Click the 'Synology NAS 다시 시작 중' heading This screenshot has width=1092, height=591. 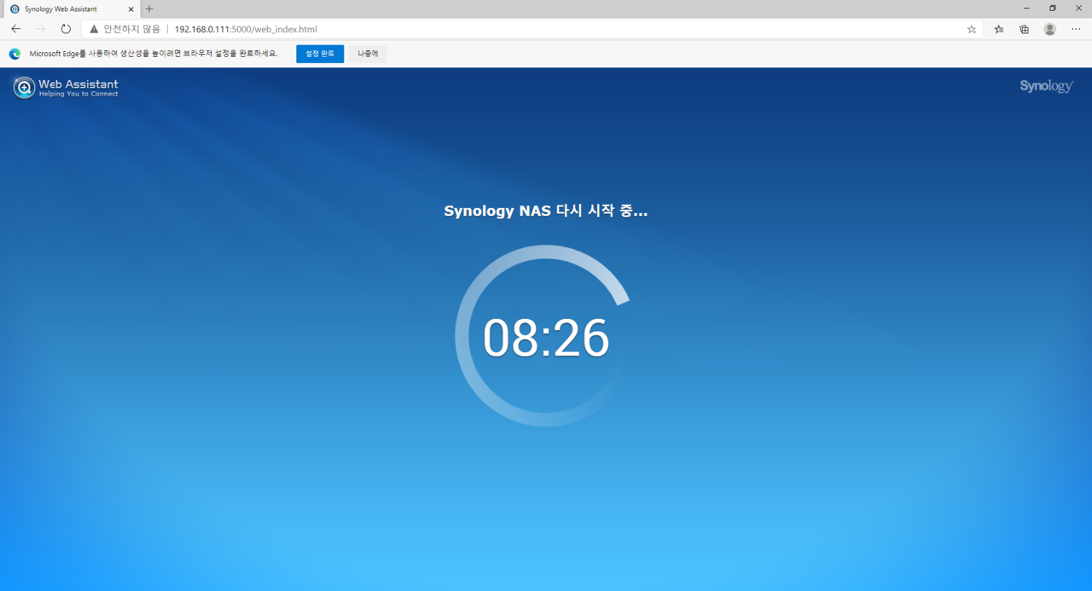[546, 211]
